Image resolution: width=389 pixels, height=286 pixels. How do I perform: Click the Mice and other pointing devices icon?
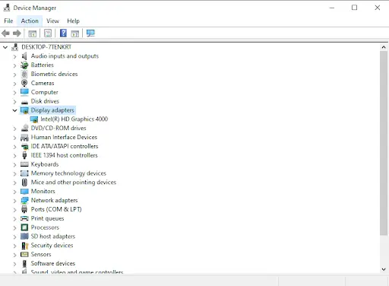tap(24, 183)
